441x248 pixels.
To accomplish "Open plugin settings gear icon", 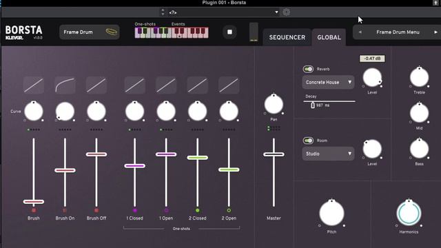I will point(287,12).
